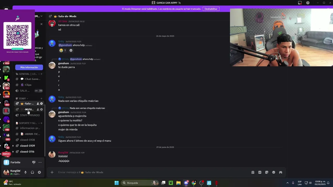Open the gift Nitro icon
The height and width of the screenshot is (187, 333).
[x=253, y=172]
